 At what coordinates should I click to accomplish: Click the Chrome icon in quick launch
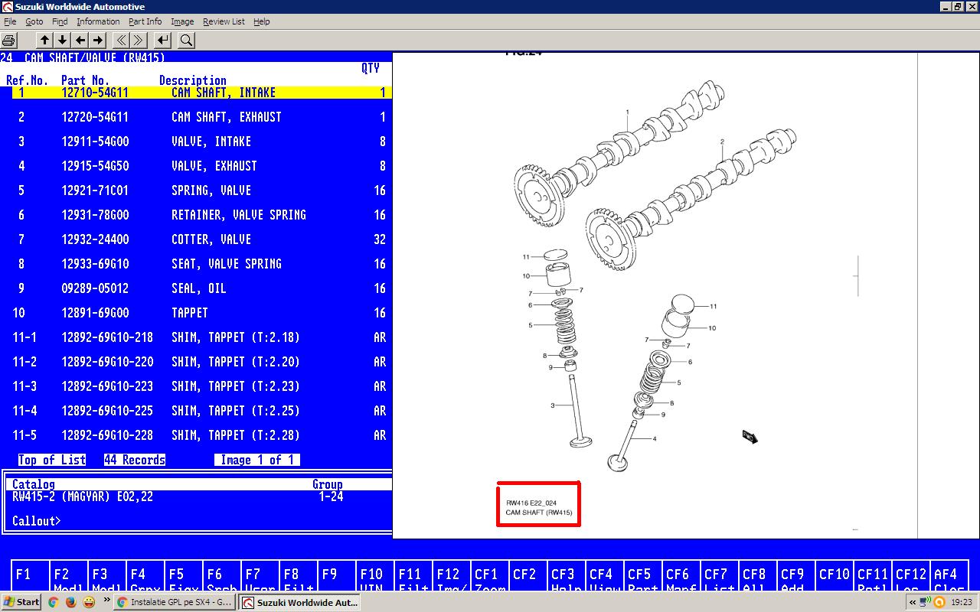pos(53,602)
